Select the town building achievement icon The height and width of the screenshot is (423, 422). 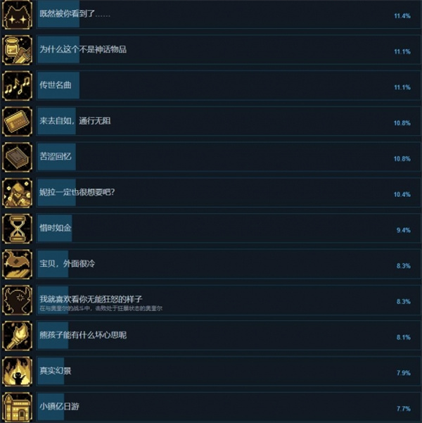[x=17, y=408]
